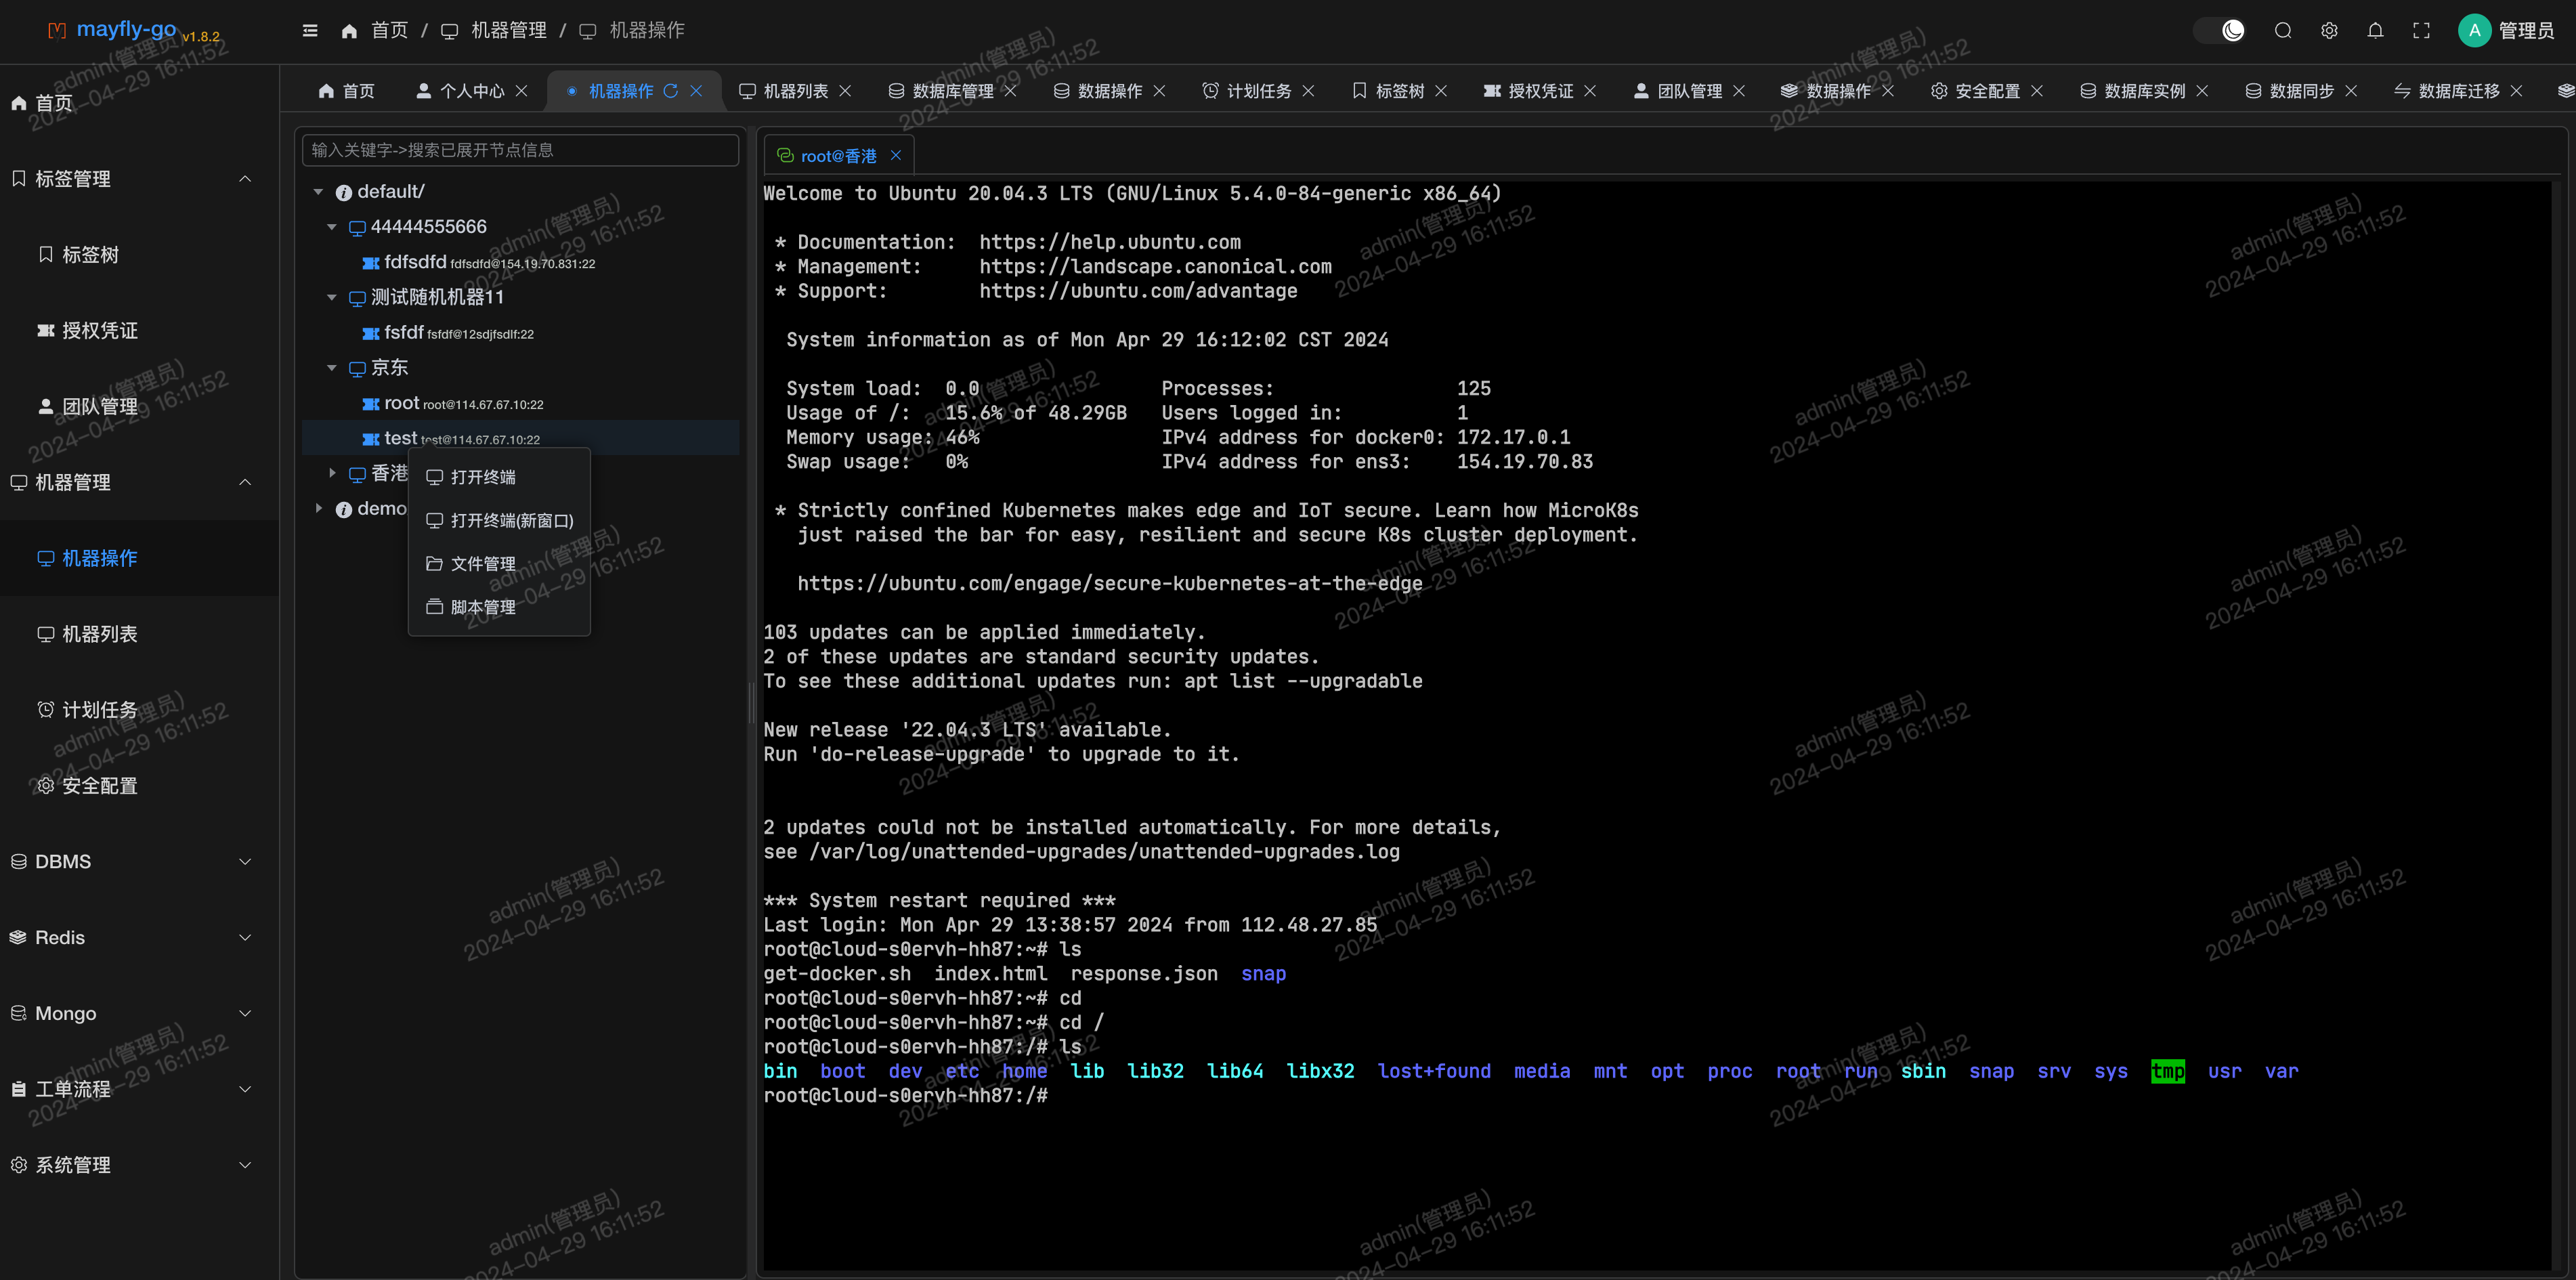Screen dimensions: 2576x1280
Task: Close the root@香港 terminal tab
Action: [896, 155]
